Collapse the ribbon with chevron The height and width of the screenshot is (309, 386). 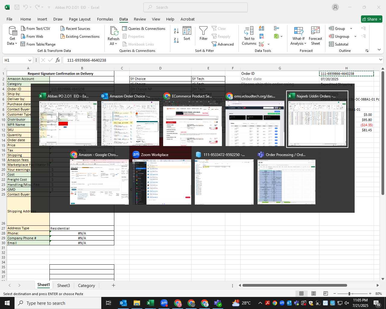click(379, 50)
